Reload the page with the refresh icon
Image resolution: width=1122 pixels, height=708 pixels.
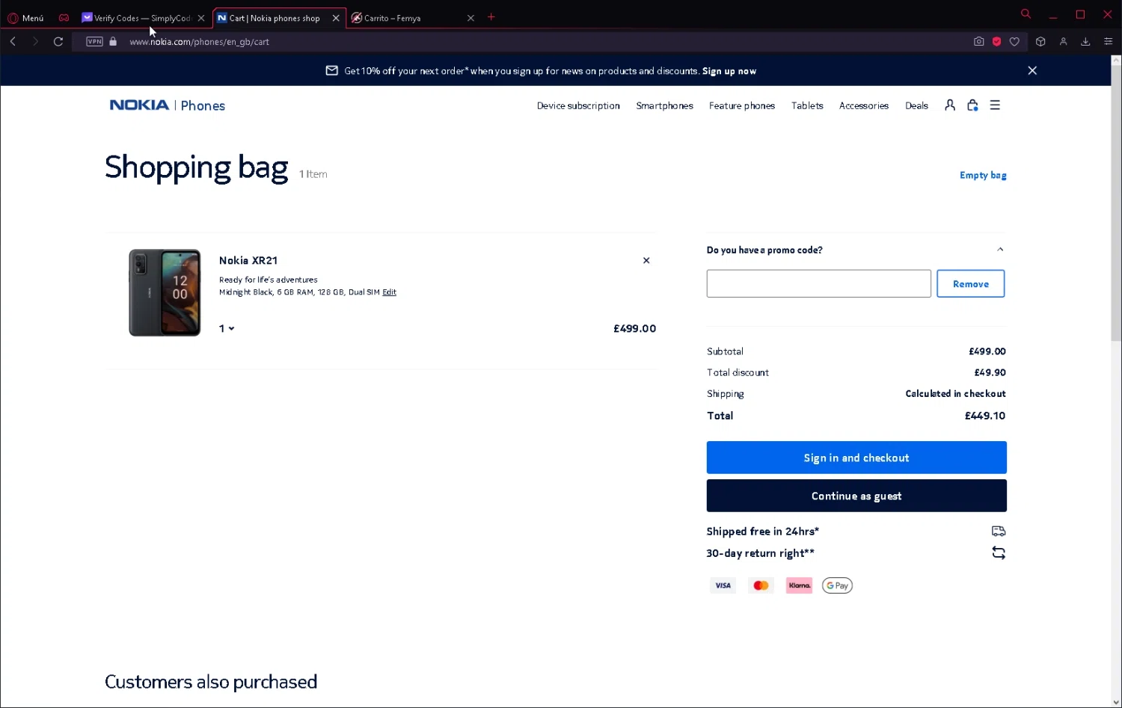(58, 42)
